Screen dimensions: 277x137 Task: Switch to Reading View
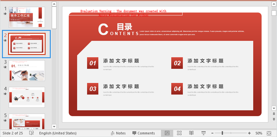pos(191,133)
